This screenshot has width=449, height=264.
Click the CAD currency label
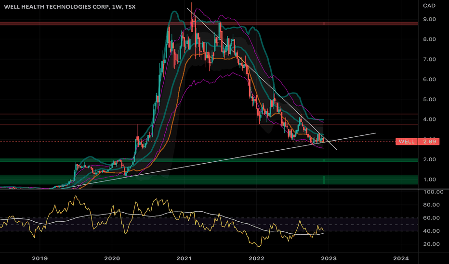(x=429, y=6)
